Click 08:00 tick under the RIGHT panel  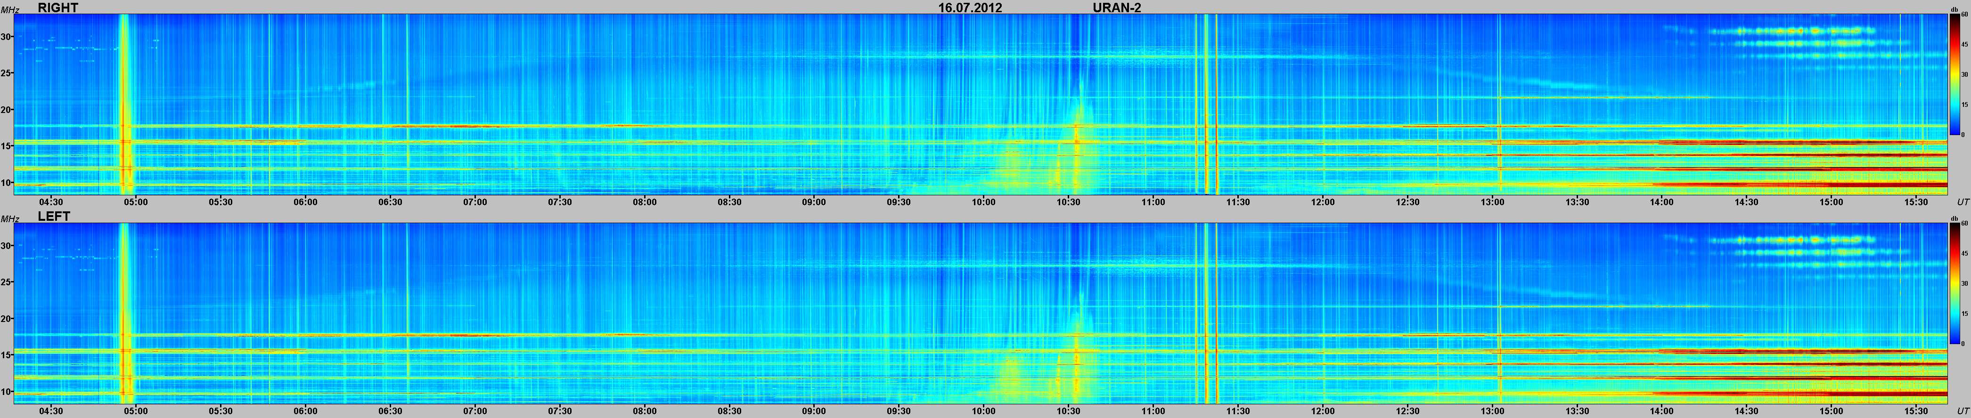(644, 202)
